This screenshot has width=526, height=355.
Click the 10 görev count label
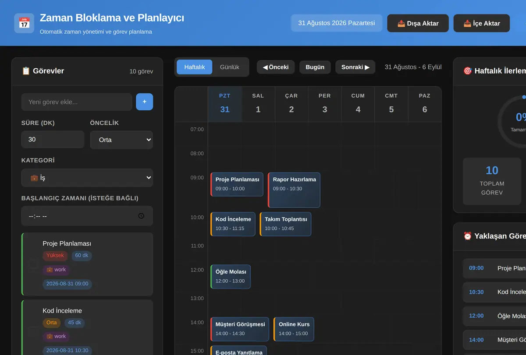point(141,71)
